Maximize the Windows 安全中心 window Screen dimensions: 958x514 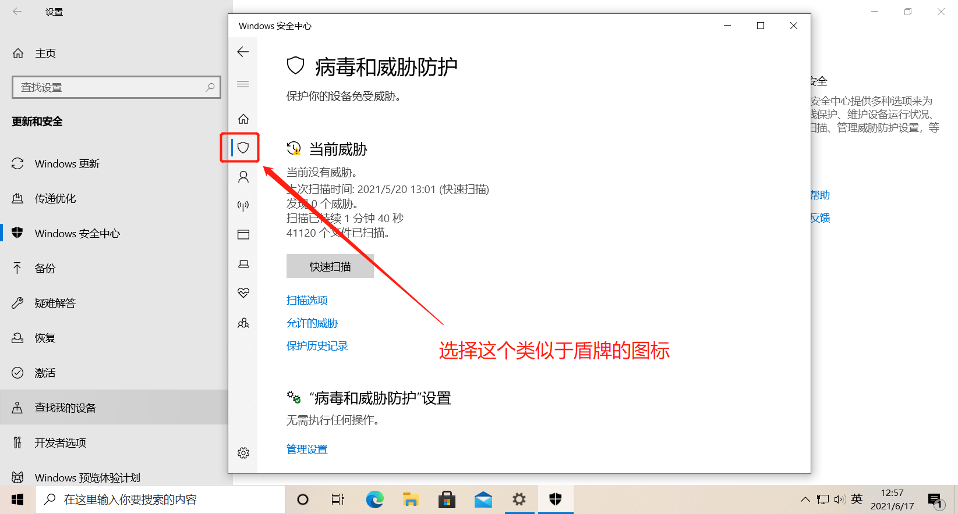click(761, 26)
